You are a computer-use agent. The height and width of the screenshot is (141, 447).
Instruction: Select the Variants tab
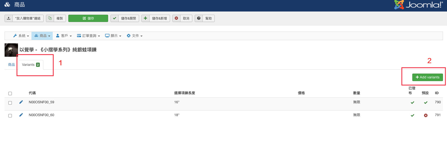tap(31, 65)
